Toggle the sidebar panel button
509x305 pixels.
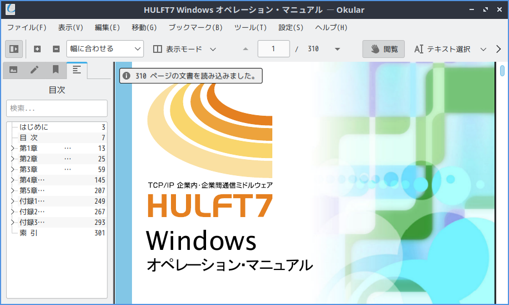pos(14,49)
